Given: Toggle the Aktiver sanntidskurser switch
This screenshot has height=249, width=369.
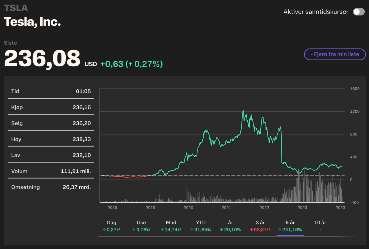Looking at the screenshot, I should click(359, 12).
